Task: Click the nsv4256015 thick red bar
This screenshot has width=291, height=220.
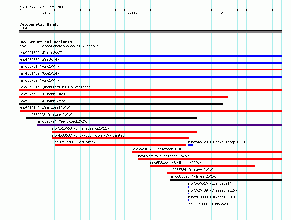Action: (x=150, y=90)
